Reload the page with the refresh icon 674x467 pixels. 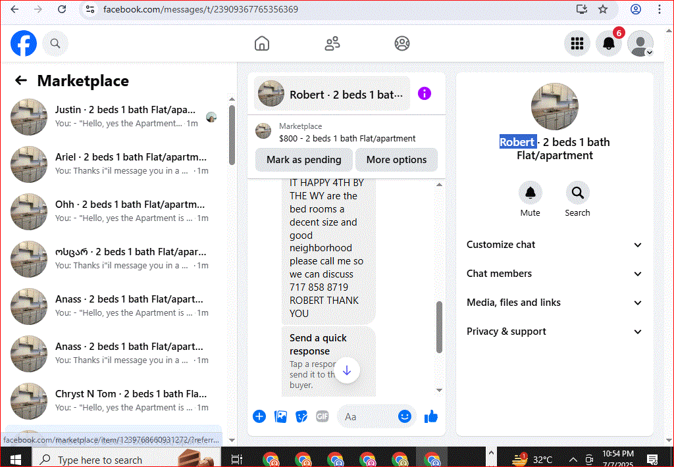click(62, 9)
